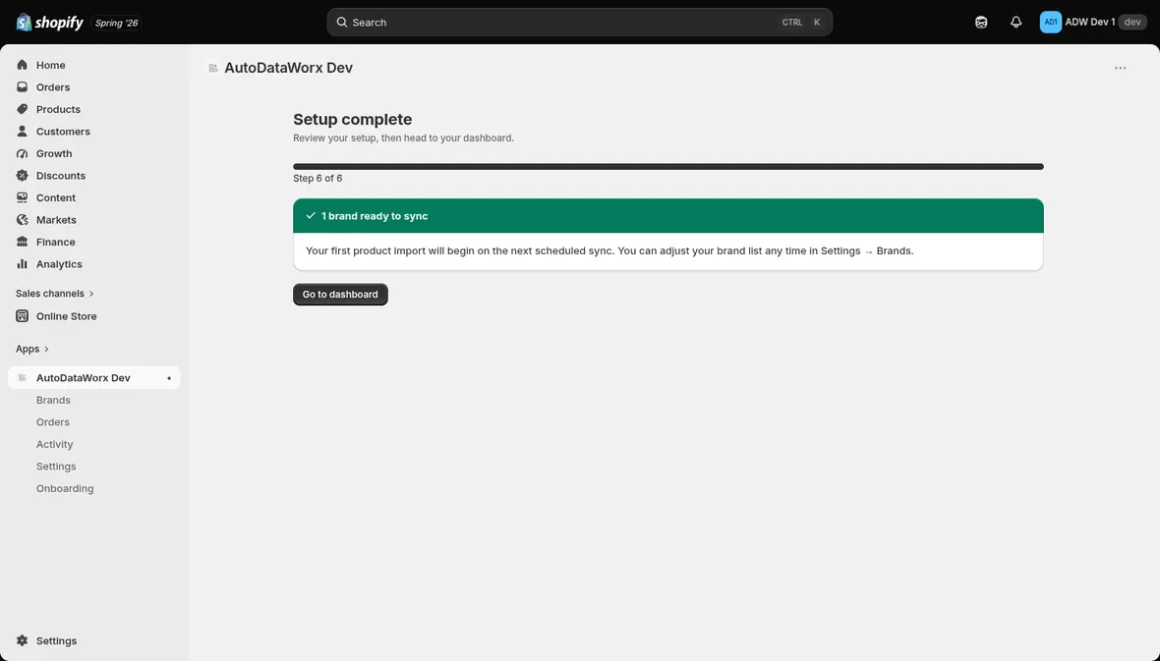The image size is (1160, 661).
Task: Click the Finance bank icon
Action: tap(23, 243)
